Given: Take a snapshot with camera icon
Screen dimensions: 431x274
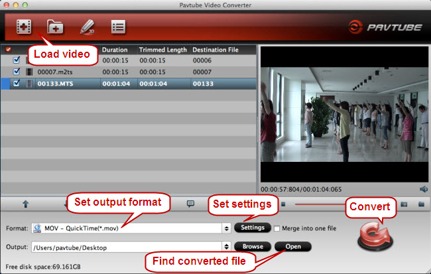Looking at the screenshot, I should [404, 204].
